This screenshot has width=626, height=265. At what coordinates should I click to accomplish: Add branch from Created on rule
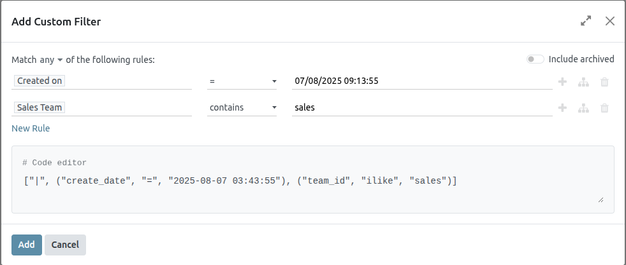tap(583, 81)
